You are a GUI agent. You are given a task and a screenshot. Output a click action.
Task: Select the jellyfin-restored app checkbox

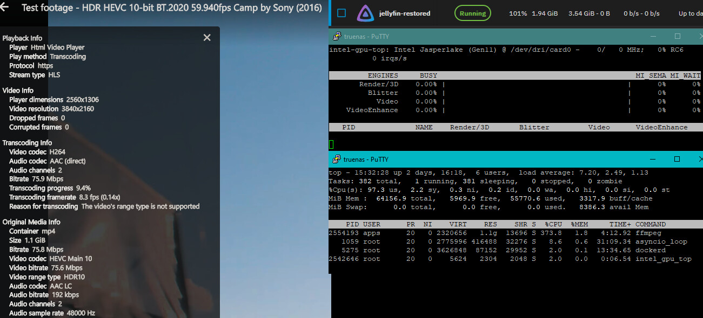tap(342, 13)
